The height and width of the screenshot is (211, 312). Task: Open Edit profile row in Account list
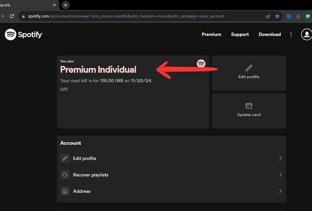pos(171,158)
